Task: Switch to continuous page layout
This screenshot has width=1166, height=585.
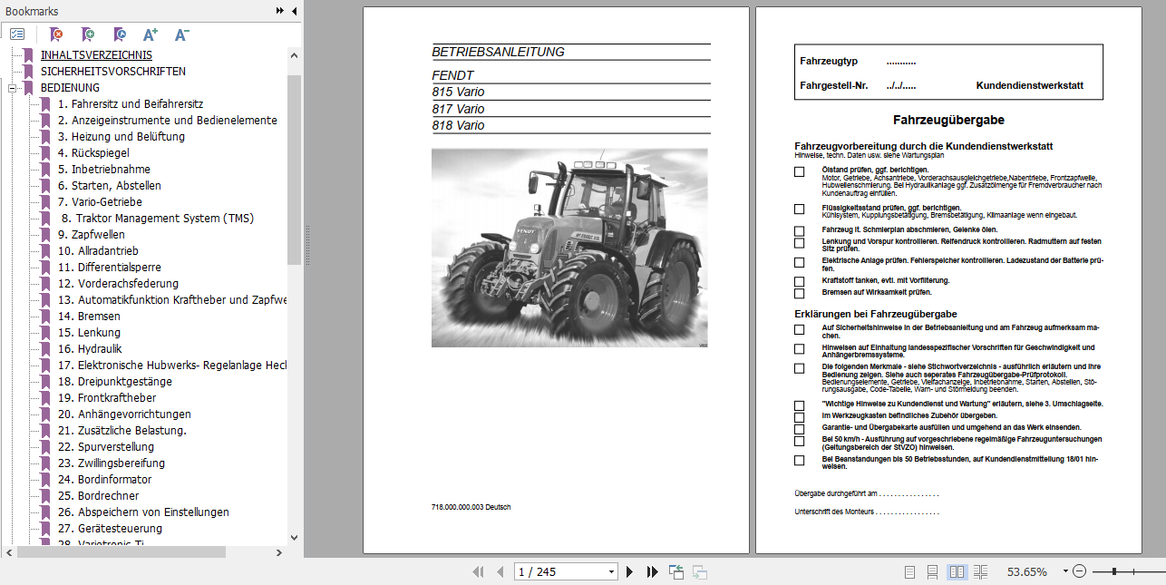Action: click(x=933, y=571)
